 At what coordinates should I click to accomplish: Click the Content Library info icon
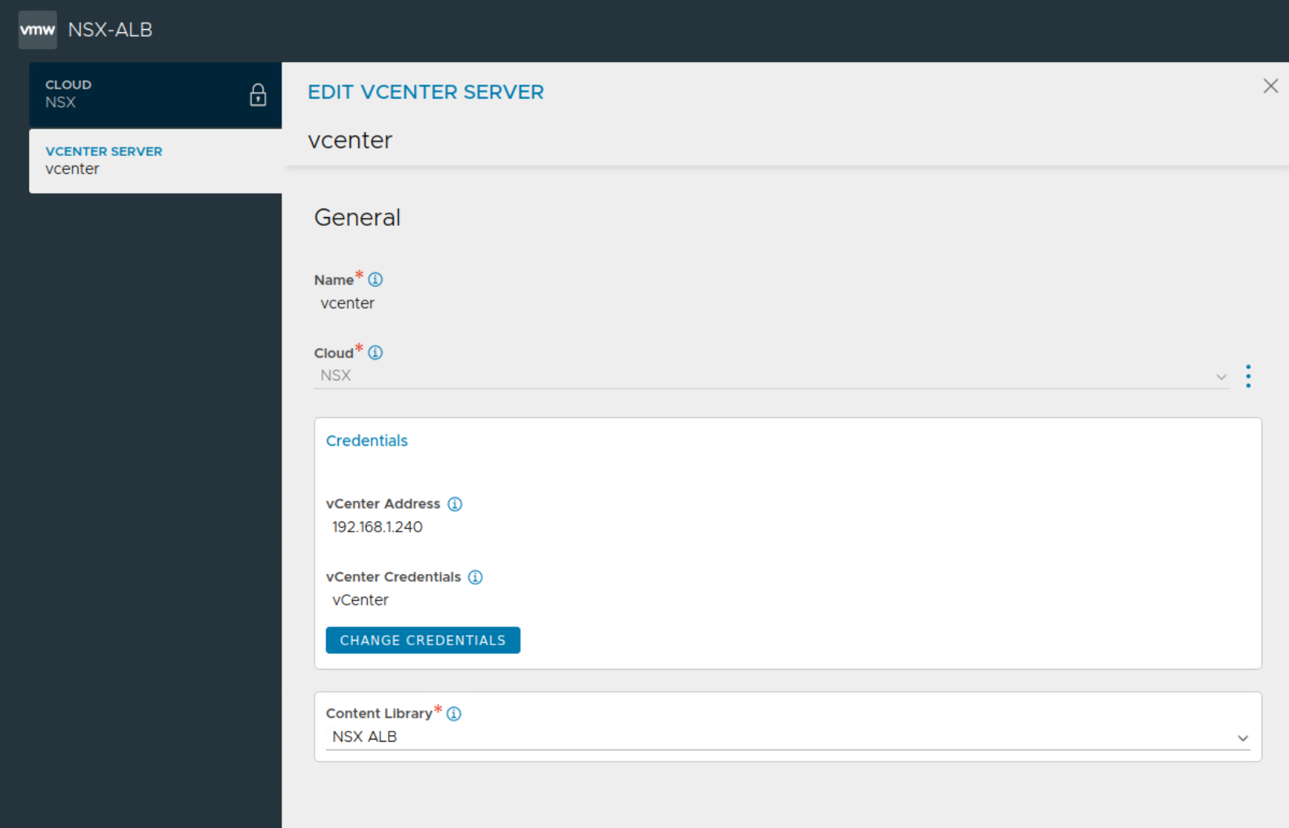coord(454,714)
